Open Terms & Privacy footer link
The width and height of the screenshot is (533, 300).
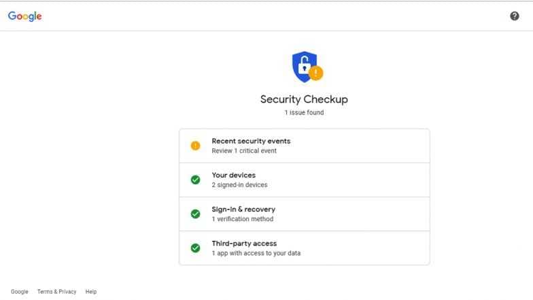(57, 291)
